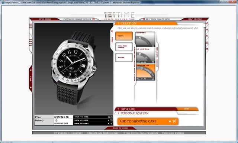The height and width of the screenshot is (143, 238).
Task: Click the USD 241.00 price value
Action: pyautogui.click(x=61, y=117)
